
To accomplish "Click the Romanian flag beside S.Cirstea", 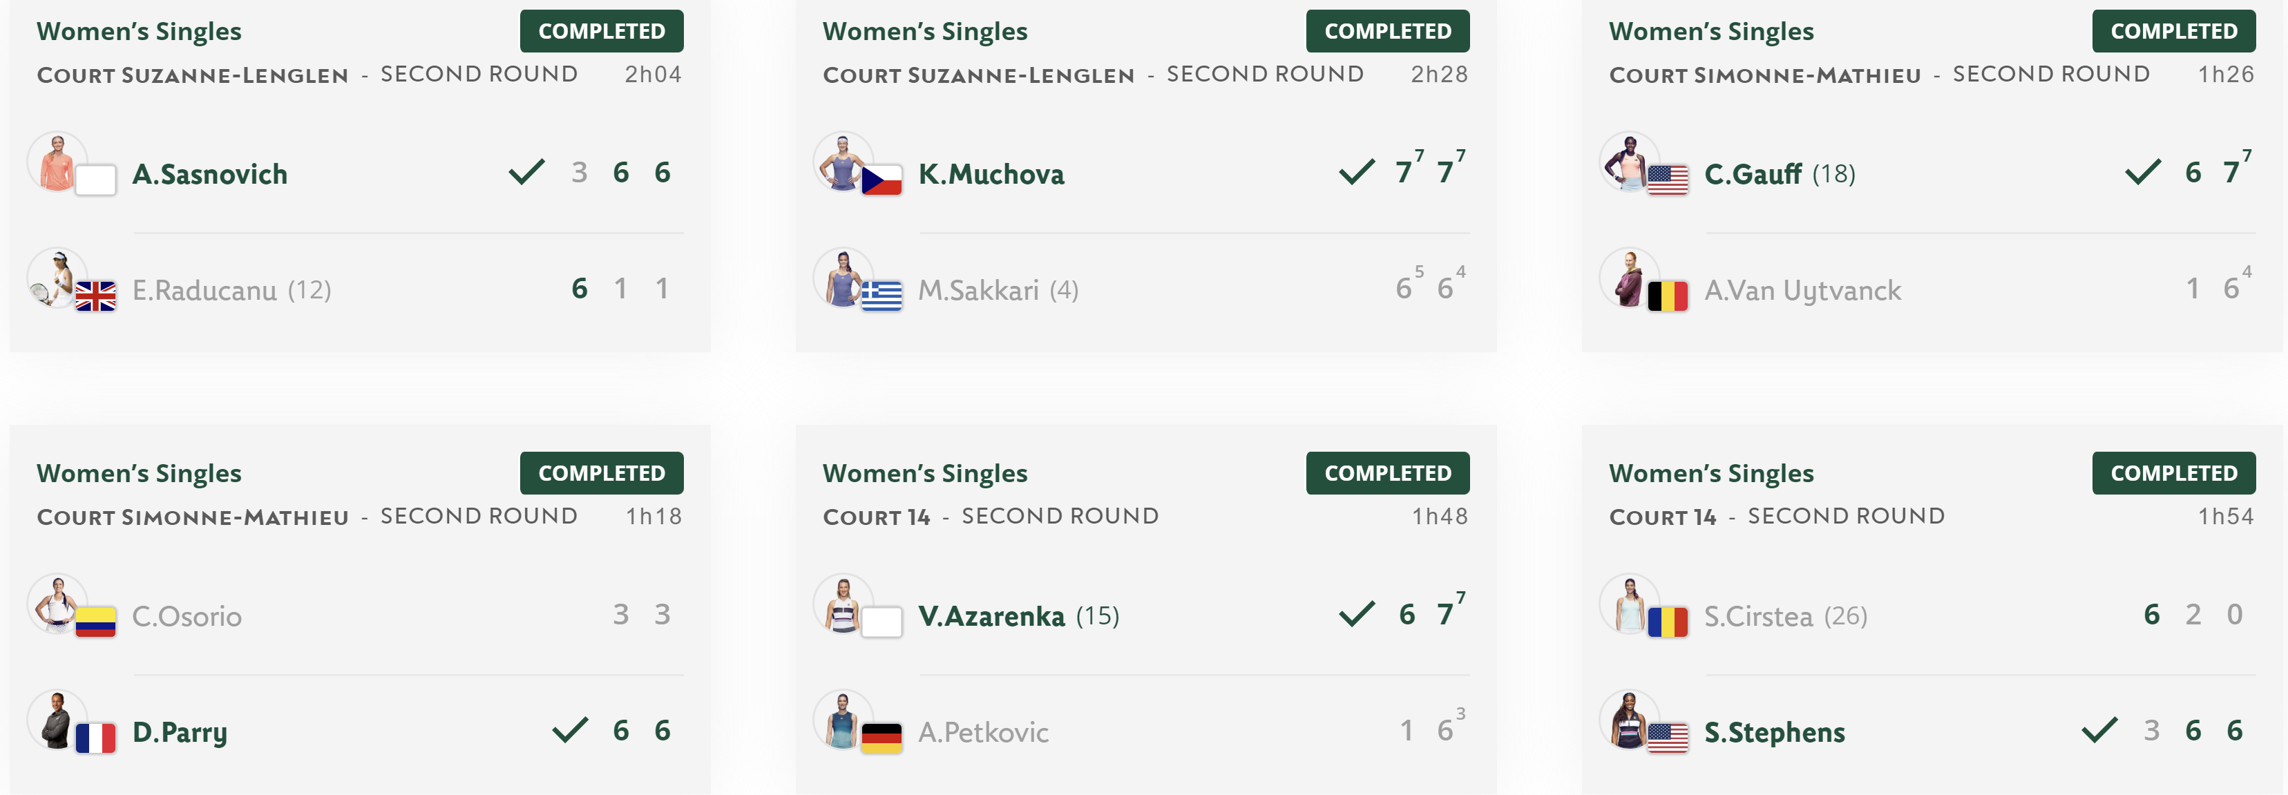I will pos(1668,623).
